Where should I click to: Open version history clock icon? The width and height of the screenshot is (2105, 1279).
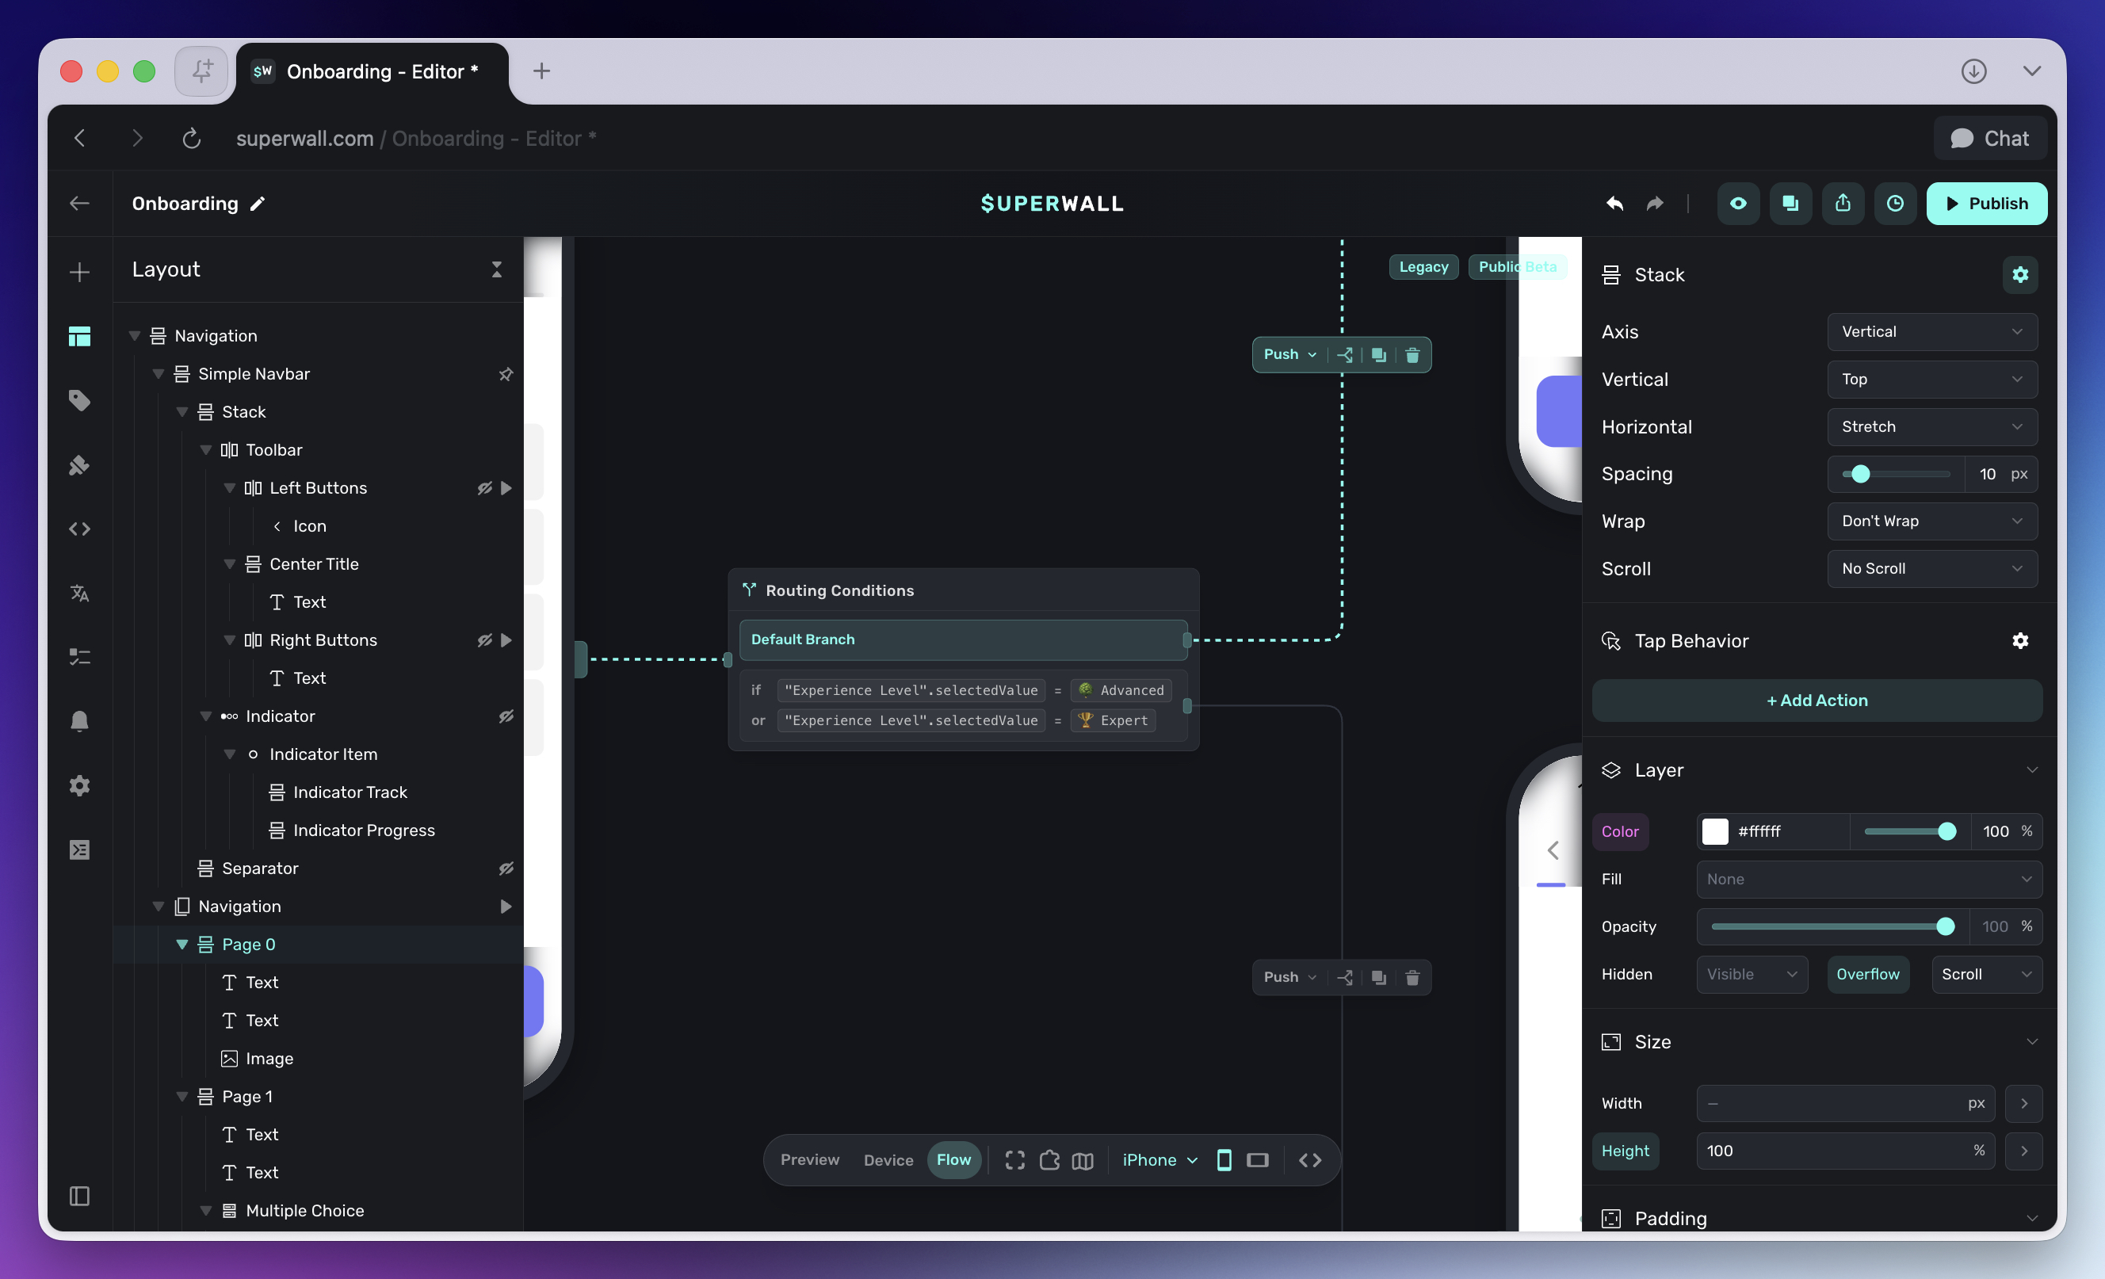tap(1895, 204)
